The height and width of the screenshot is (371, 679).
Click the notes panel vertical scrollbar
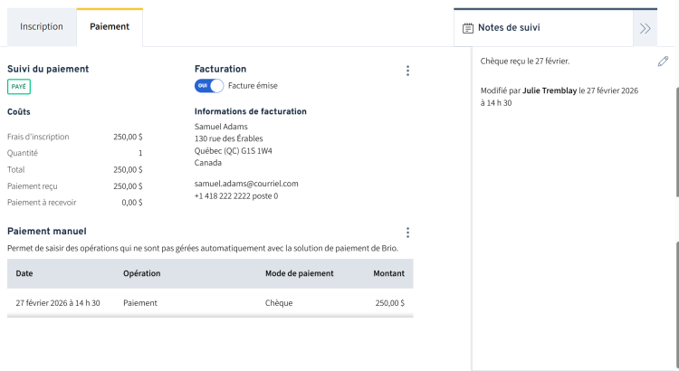coord(676,145)
